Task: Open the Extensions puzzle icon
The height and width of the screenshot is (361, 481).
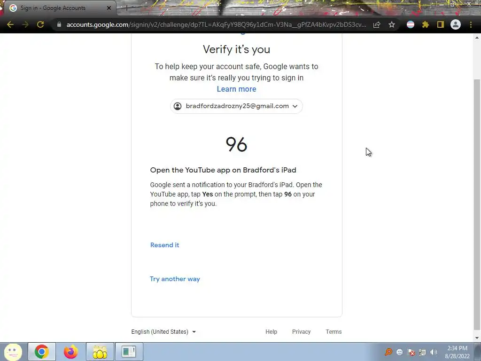Action: point(426,24)
